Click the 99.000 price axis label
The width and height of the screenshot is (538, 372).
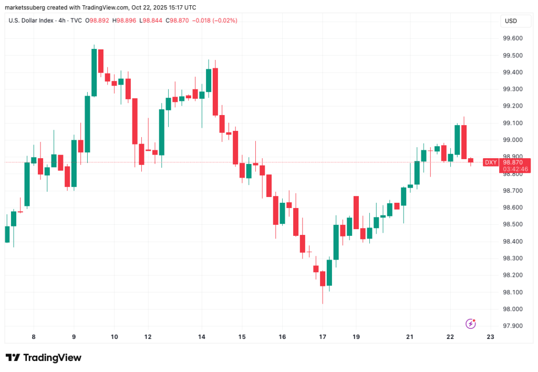(x=513, y=140)
